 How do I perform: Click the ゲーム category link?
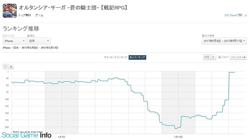coord(39,15)
